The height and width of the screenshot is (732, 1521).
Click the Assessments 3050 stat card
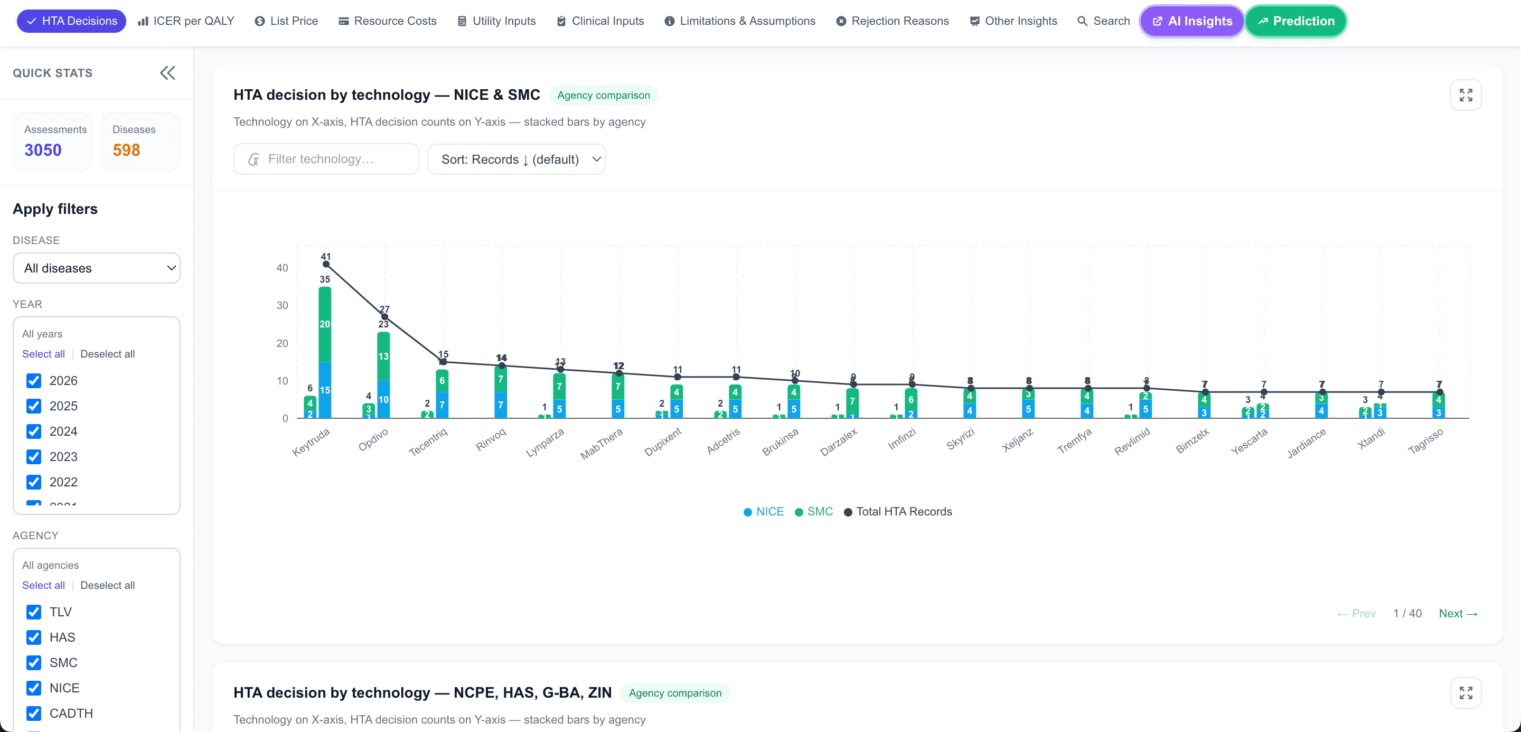pos(53,142)
